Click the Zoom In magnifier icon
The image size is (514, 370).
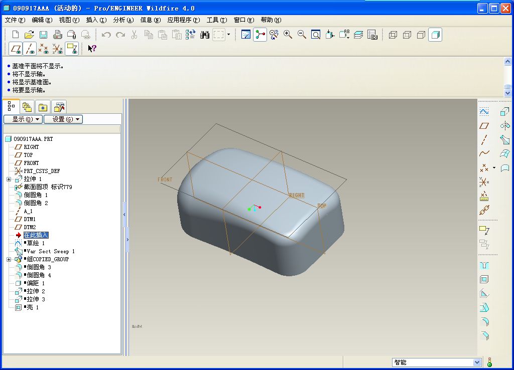[288, 35]
